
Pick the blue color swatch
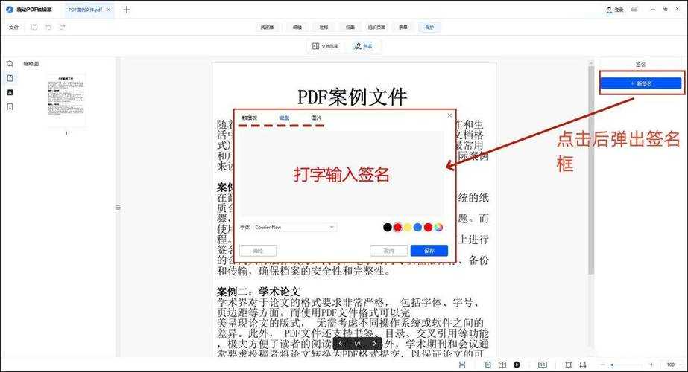[x=417, y=227]
